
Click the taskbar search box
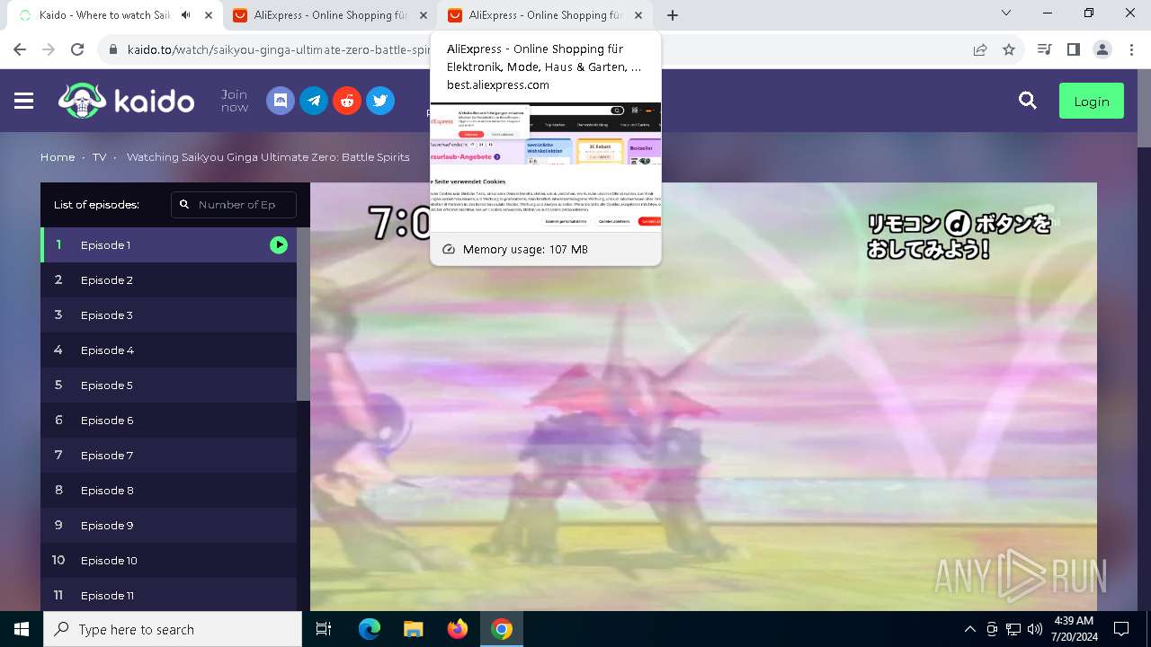[173, 629]
